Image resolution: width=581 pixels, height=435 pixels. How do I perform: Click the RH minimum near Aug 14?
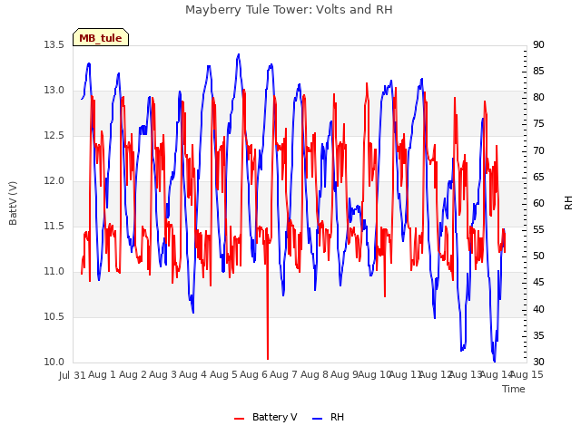[x=494, y=361]
